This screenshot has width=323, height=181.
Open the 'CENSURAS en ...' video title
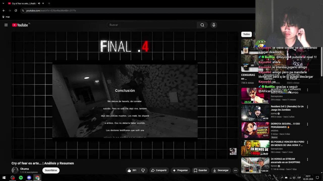[x=248, y=77]
